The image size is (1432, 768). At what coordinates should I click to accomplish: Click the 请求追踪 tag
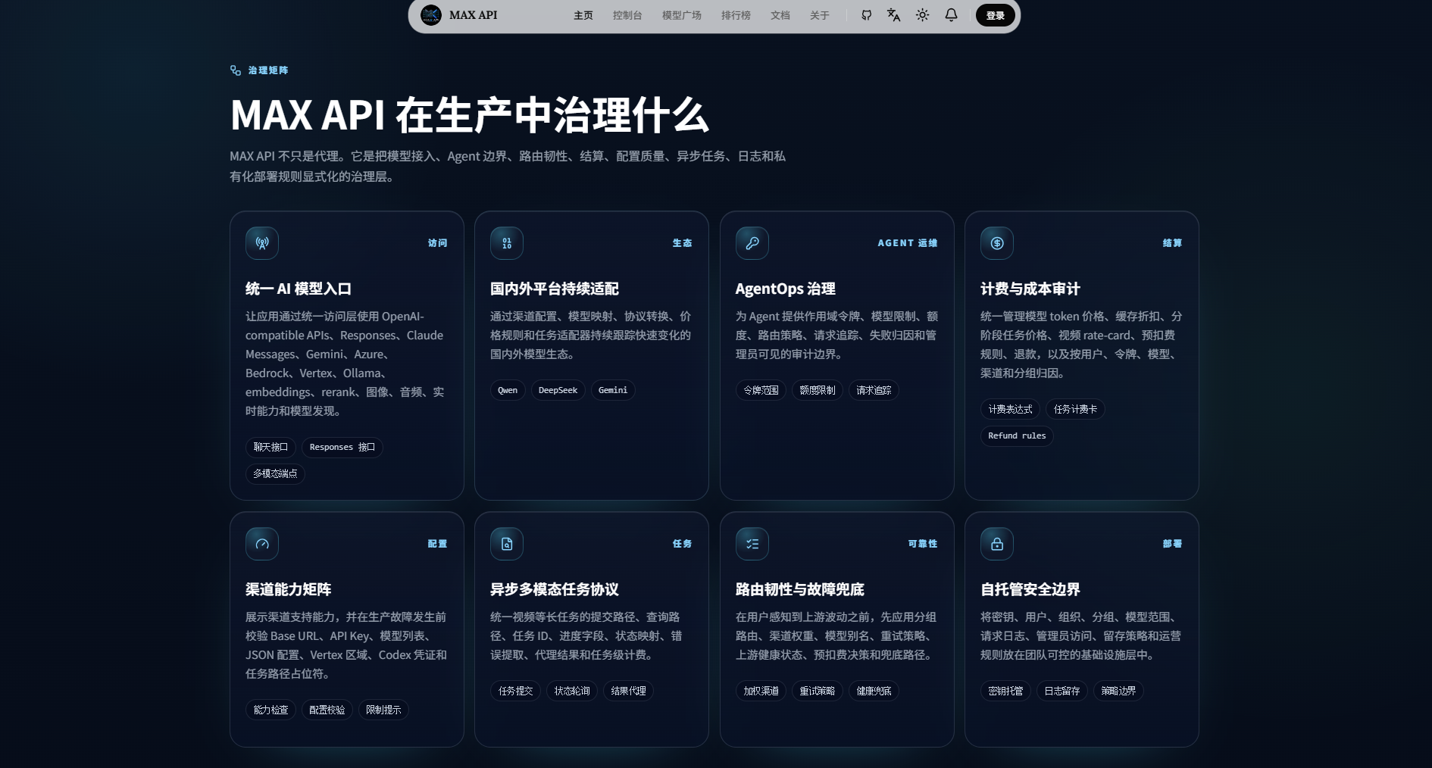pyautogui.click(x=874, y=391)
